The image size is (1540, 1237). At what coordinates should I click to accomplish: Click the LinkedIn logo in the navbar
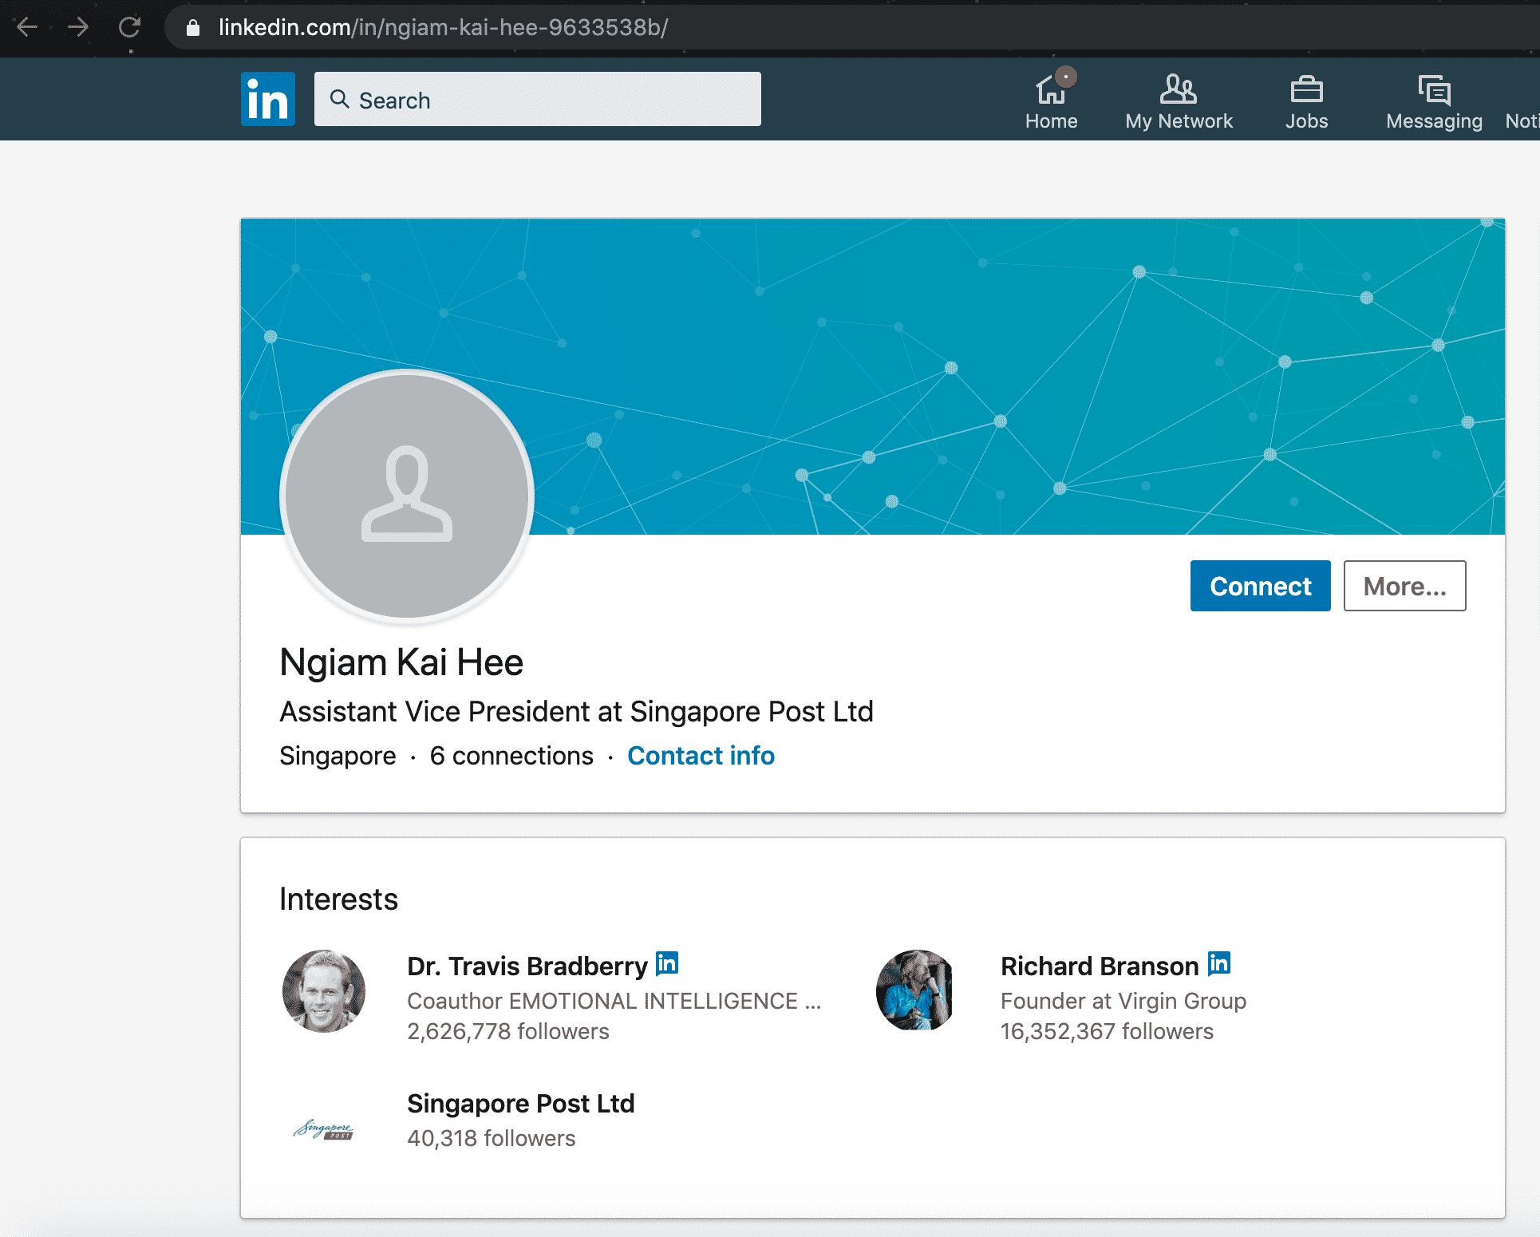268,99
